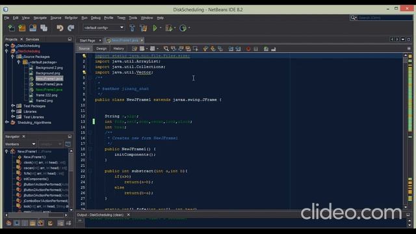Image resolution: width=416 pixels, height=234 pixels.
Task: Click Clean and Build Project icon
Action: pyautogui.click(x=143, y=28)
